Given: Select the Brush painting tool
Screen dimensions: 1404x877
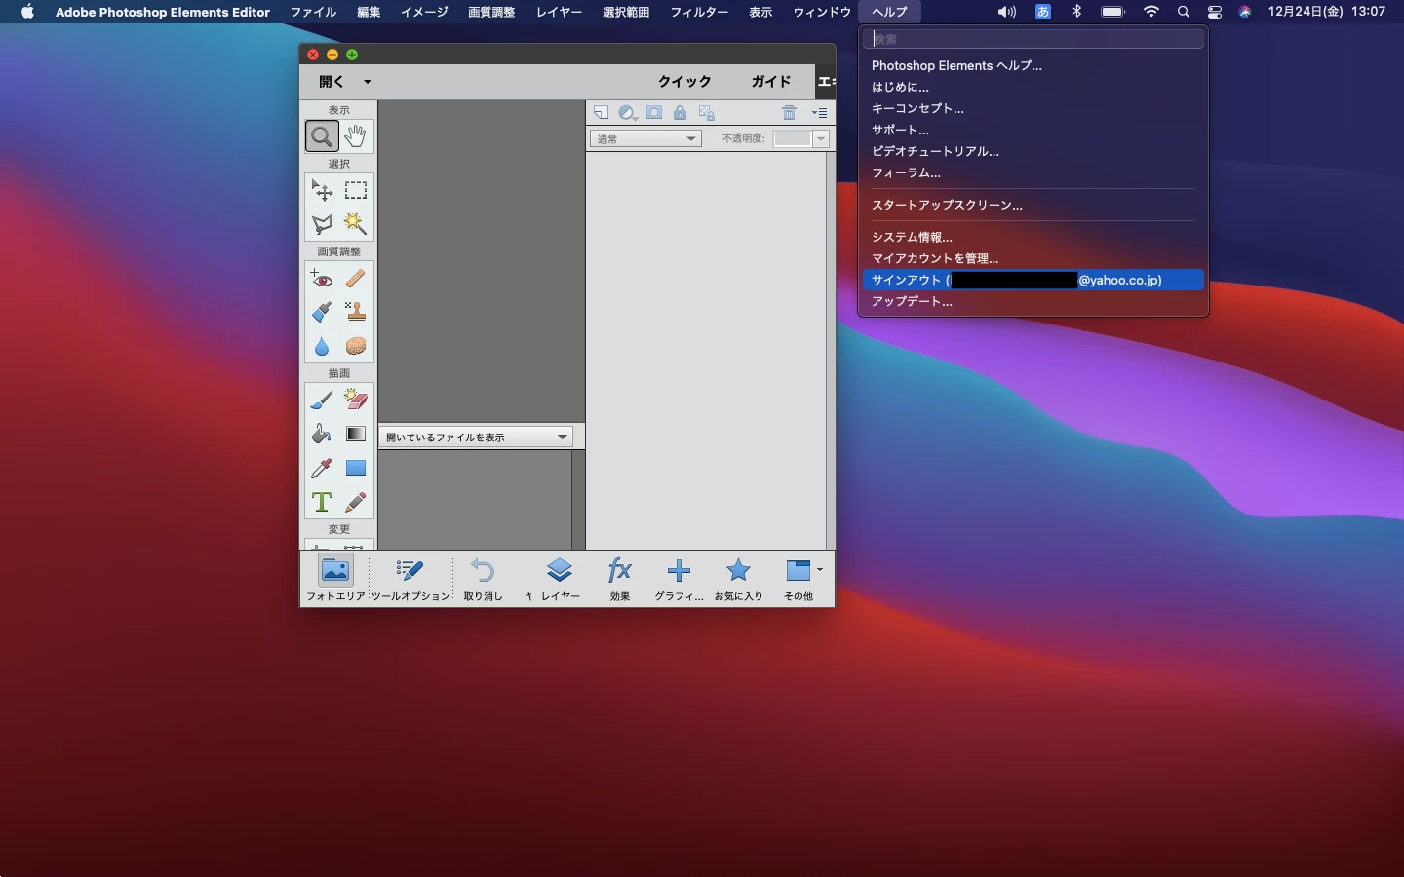Looking at the screenshot, I should [322, 400].
